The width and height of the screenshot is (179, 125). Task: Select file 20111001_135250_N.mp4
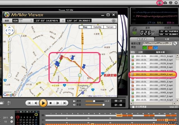[153, 63]
